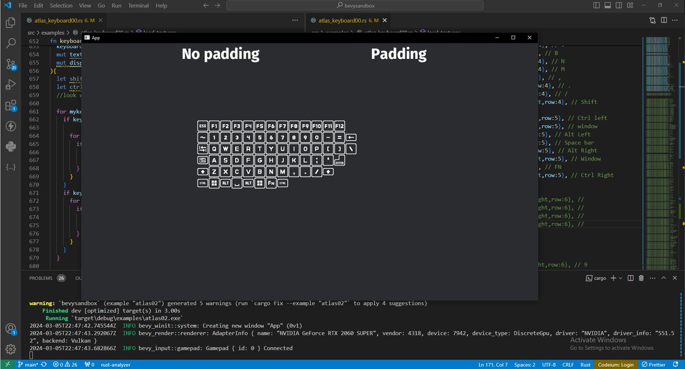Open the Extensions view in activity bar
Viewport: 685px width, 369px height.
coord(10,105)
